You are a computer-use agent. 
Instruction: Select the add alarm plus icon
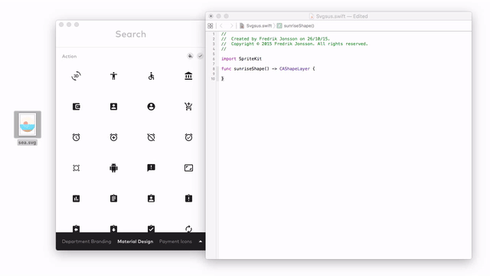pyautogui.click(x=114, y=137)
